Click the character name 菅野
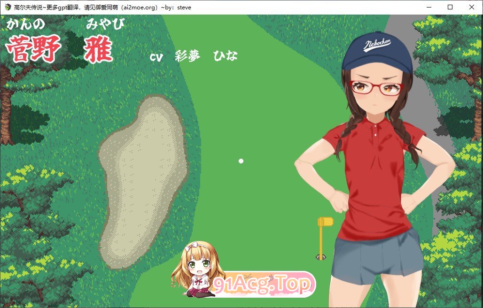The height and width of the screenshot is (308, 483). [x=33, y=48]
